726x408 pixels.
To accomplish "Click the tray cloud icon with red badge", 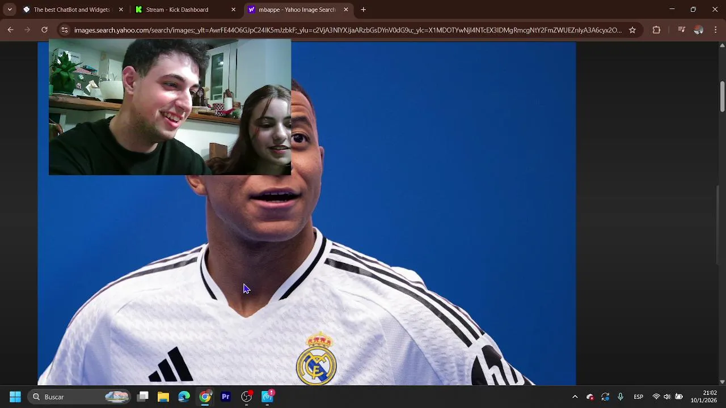I will (x=590, y=397).
